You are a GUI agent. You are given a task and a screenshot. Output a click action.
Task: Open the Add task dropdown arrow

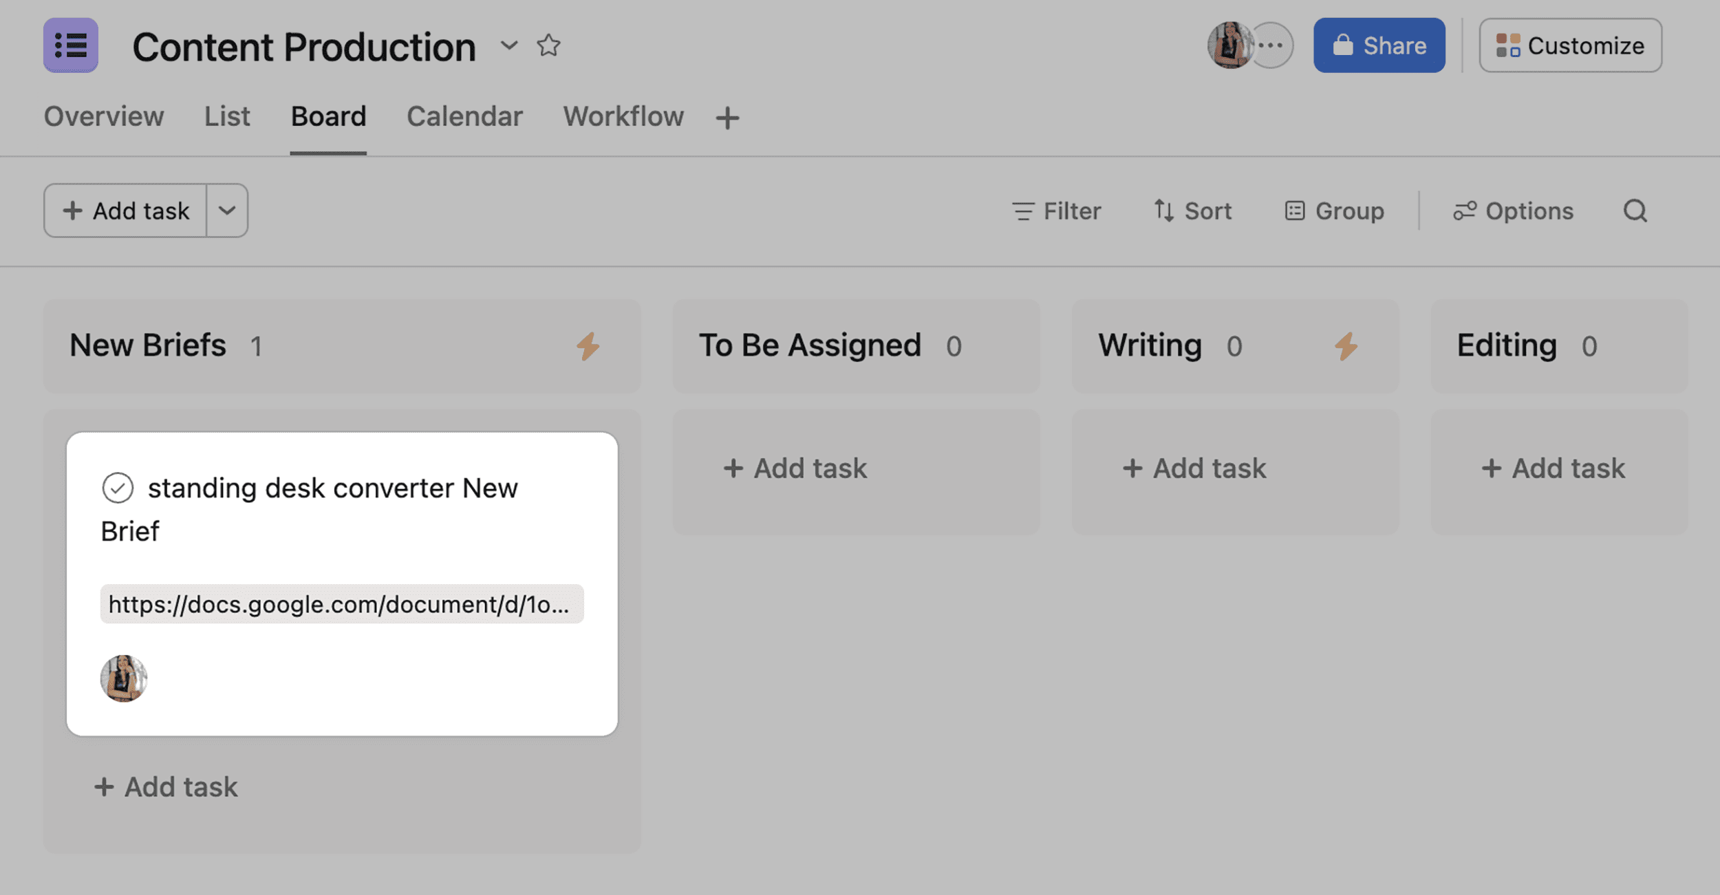coord(227,211)
